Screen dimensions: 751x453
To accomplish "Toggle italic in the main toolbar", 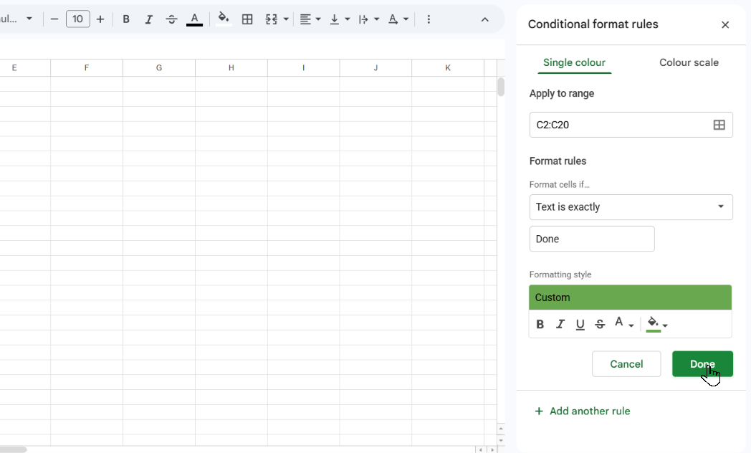I will point(148,19).
